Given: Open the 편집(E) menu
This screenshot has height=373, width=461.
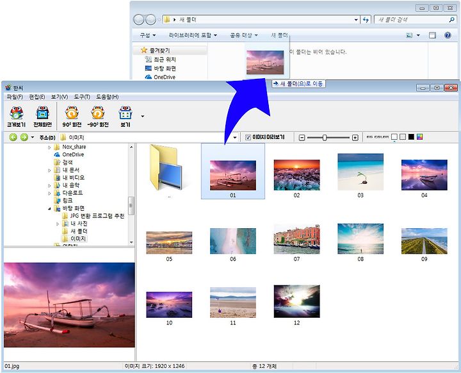Looking at the screenshot, I should (x=37, y=97).
